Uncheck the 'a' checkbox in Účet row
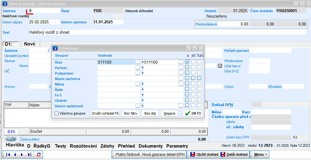 (x=187, y=62)
